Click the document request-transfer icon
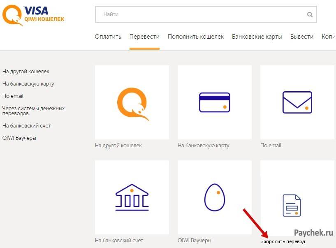This screenshot has height=248, width=336. [292, 206]
